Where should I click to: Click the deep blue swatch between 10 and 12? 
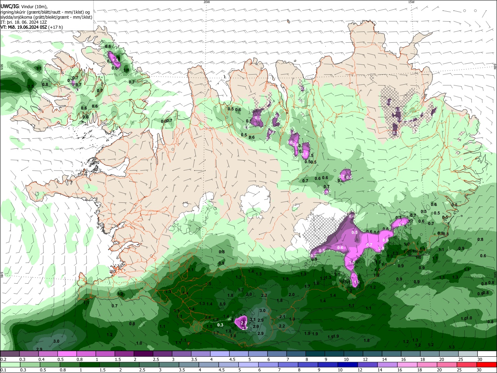click(347, 365)
